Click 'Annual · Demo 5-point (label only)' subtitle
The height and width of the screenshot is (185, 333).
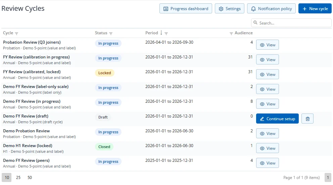click(32, 92)
